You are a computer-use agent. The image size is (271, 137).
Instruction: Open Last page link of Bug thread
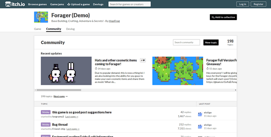pyautogui.click(x=73, y=129)
